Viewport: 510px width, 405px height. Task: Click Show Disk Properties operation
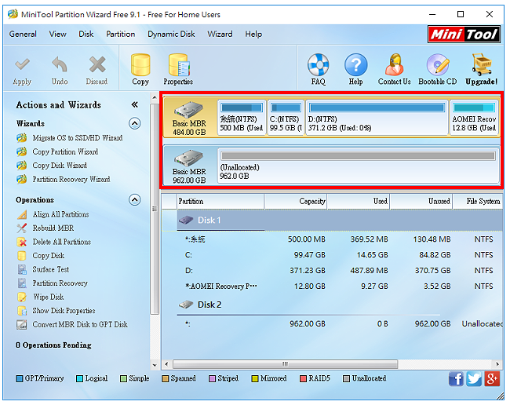coord(64,311)
